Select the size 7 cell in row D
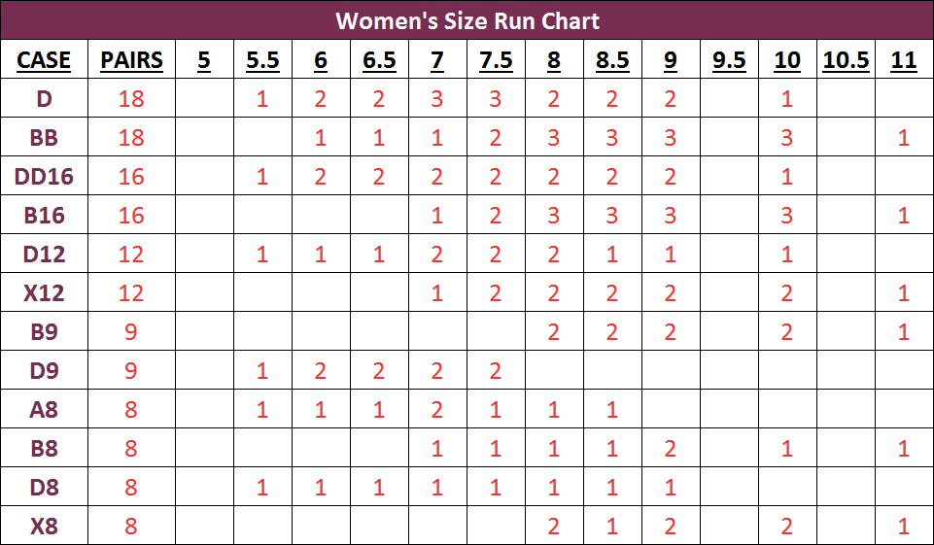Screen dimensions: 934x545 coord(437,99)
